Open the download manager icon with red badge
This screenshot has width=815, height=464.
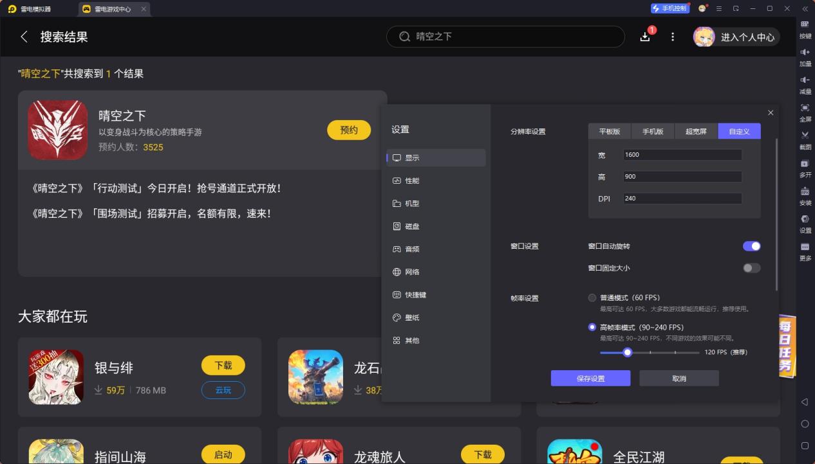(x=646, y=36)
